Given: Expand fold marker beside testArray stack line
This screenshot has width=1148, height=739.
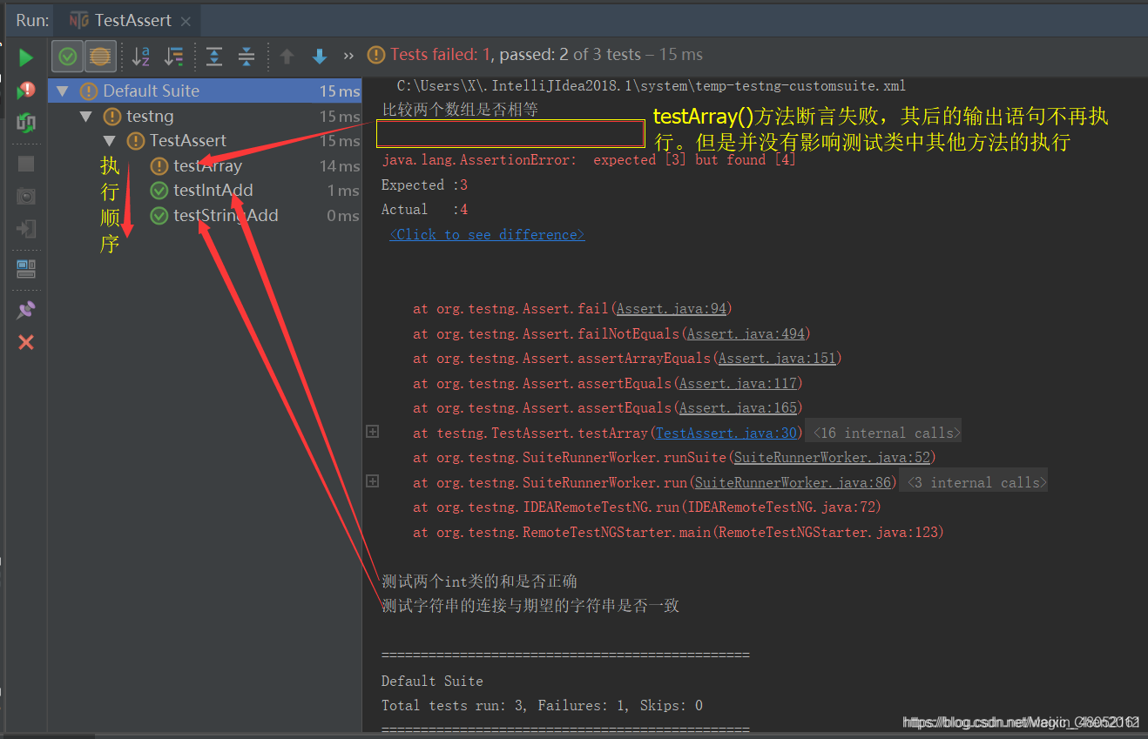Looking at the screenshot, I should [x=372, y=432].
